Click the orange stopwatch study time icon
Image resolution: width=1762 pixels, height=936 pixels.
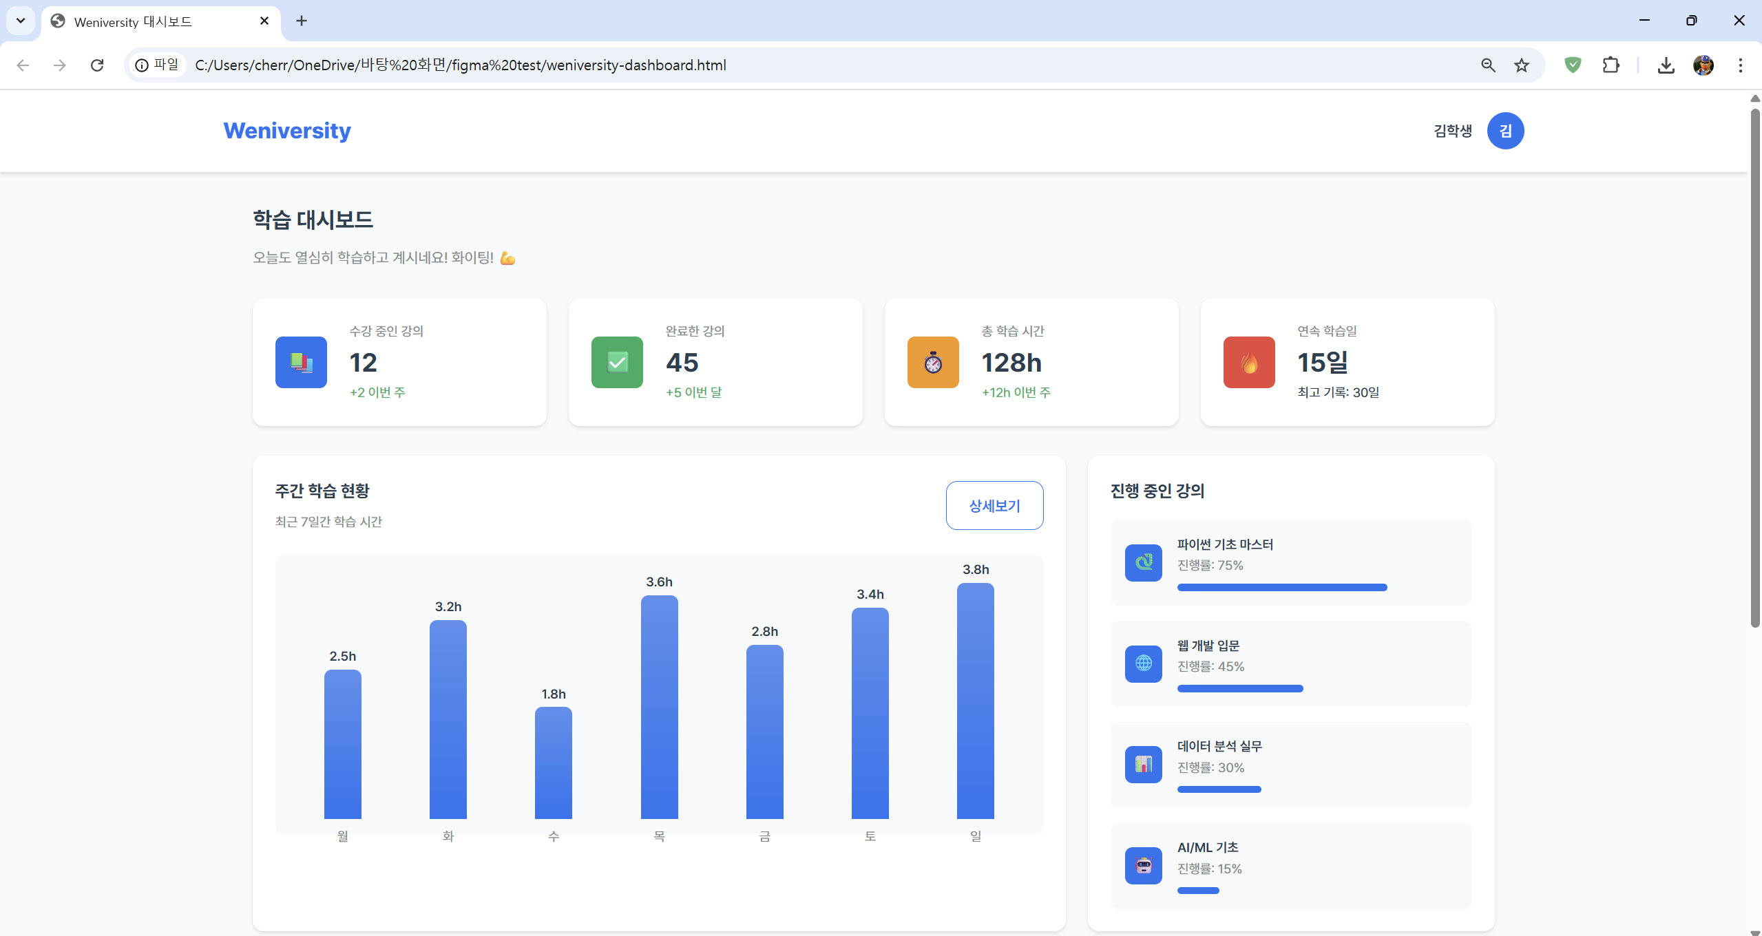[933, 362]
